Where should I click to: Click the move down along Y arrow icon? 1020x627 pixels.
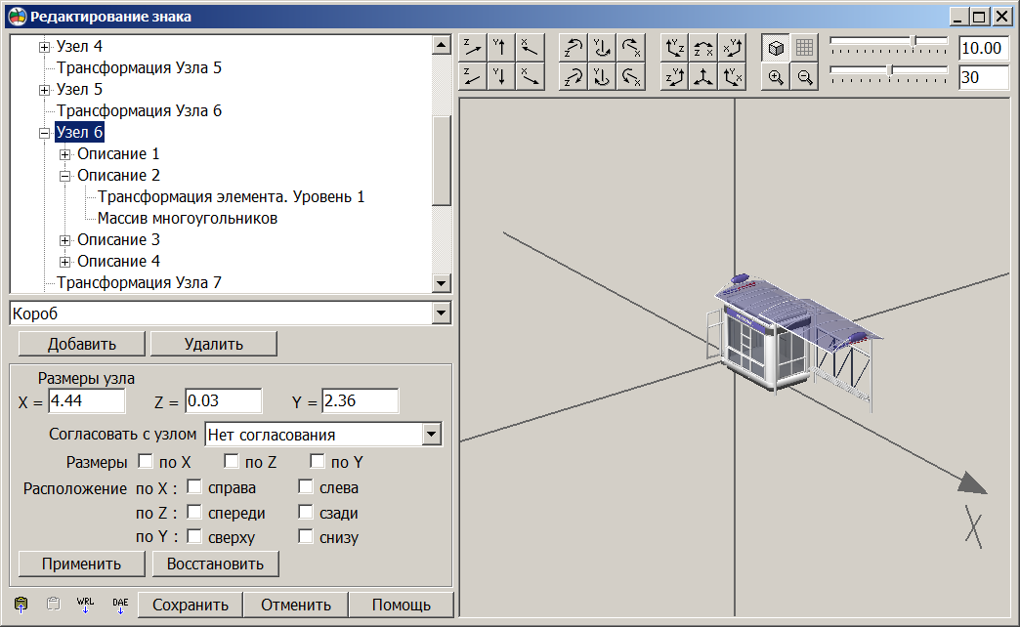pos(501,77)
